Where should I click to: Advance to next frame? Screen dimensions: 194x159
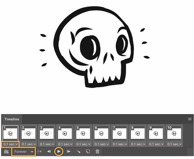point(69,152)
